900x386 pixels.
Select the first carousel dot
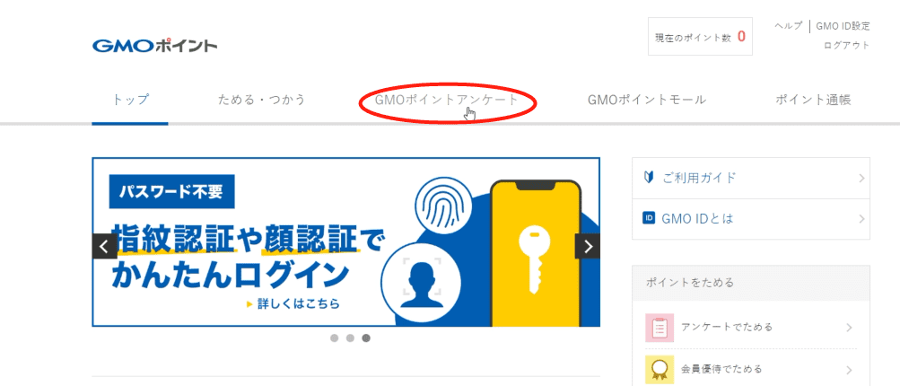[x=335, y=338]
